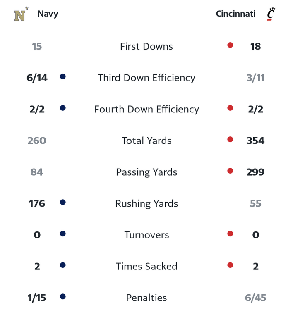Select the Cincinnati team name
293x310 pixels.
235,14
